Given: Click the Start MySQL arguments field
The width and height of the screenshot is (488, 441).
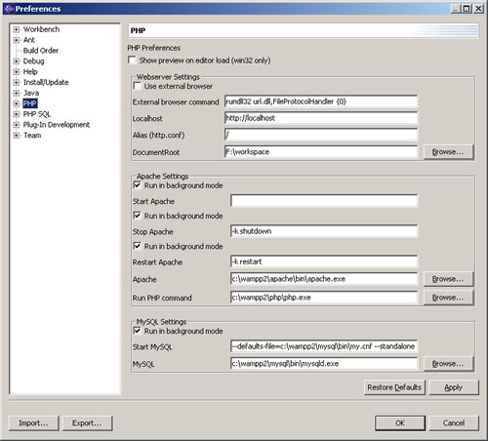Looking at the screenshot, I should coord(324,346).
